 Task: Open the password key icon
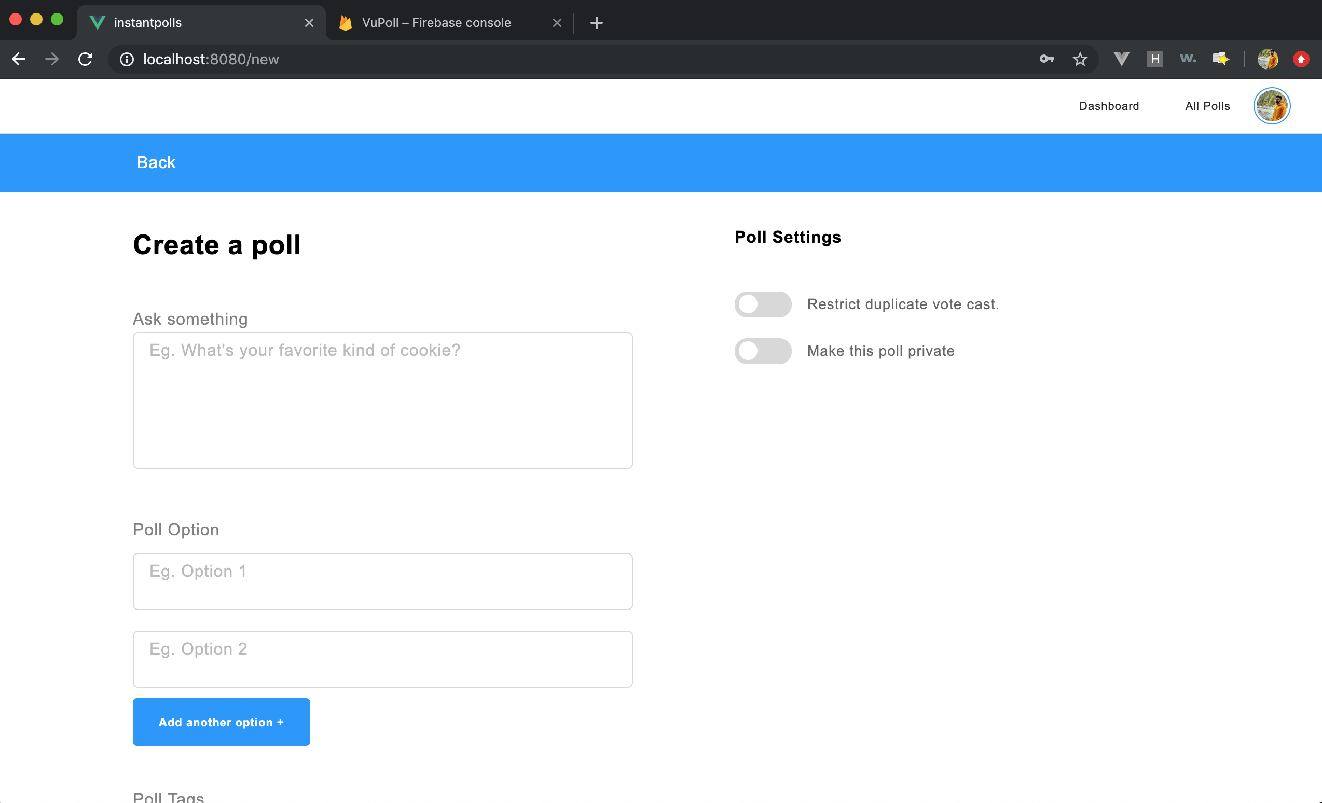(x=1047, y=59)
